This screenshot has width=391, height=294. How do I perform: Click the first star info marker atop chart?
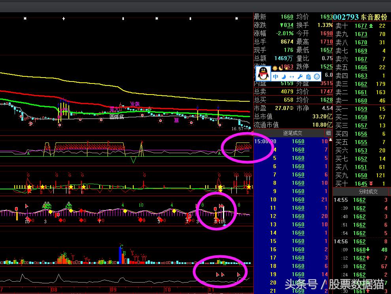[25, 18]
